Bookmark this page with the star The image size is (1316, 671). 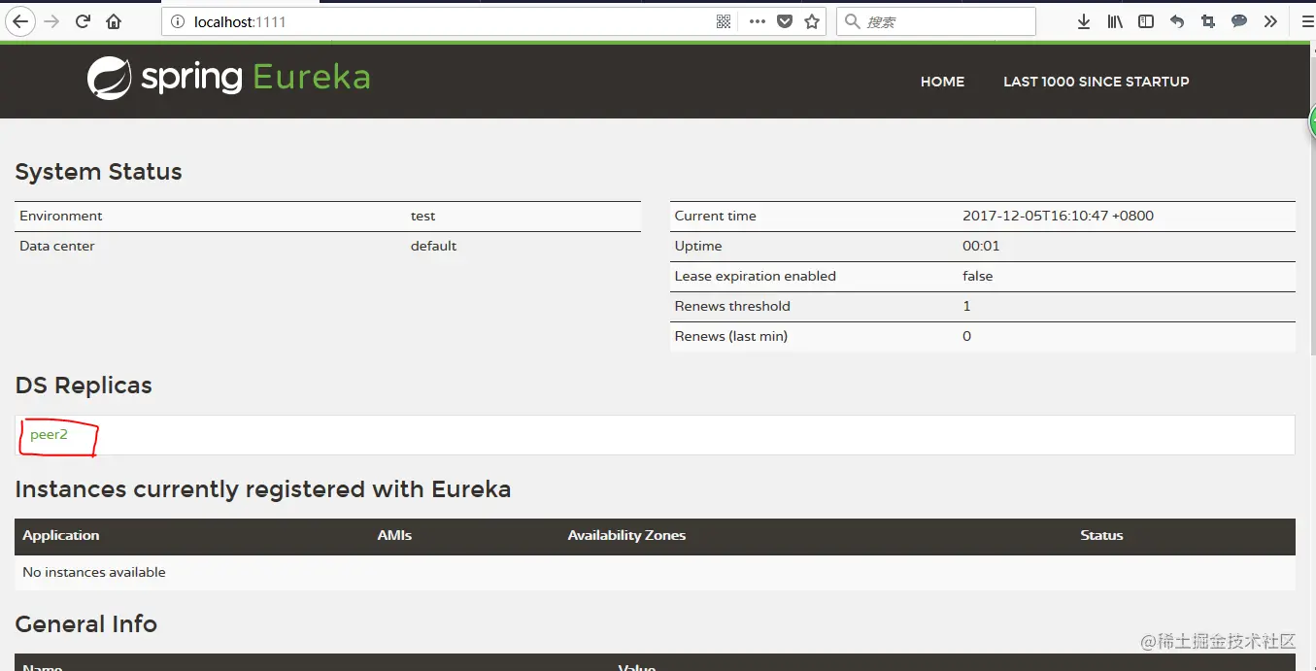(x=813, y=21)
